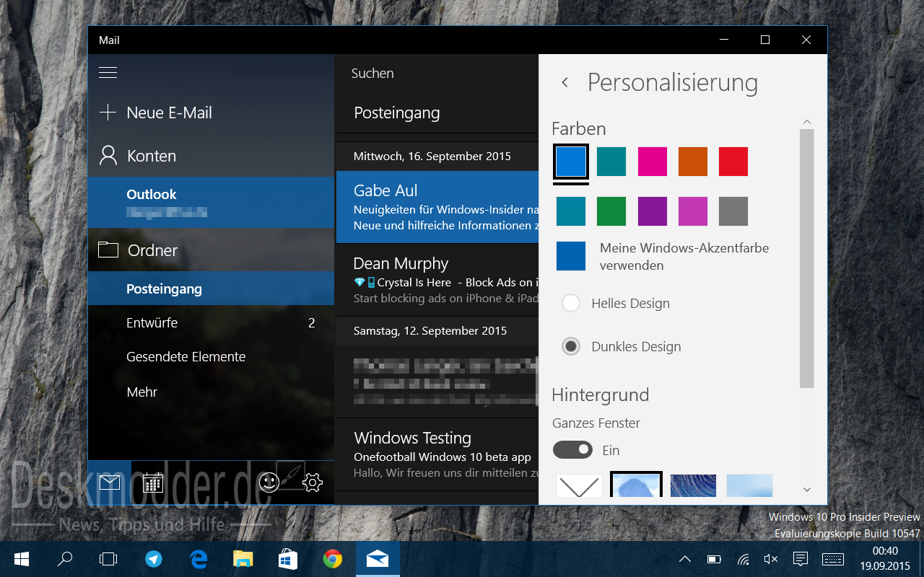Viewport: 924px width, 577px height.
Task: Select the pink magenta color swatch
Action: (x=652, y=162)
